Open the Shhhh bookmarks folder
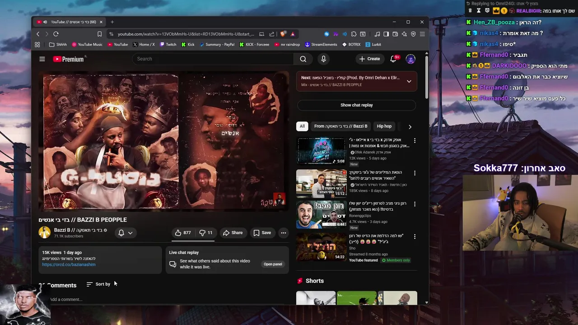The width and height of the screenshot is (578, 325). [x=58, y=45]
